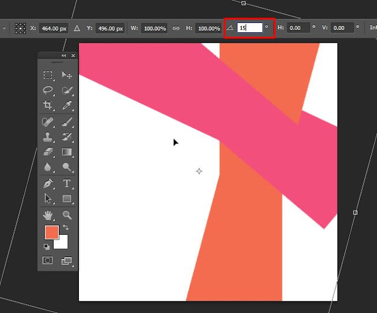Click the X position field

tap(54, 28)
